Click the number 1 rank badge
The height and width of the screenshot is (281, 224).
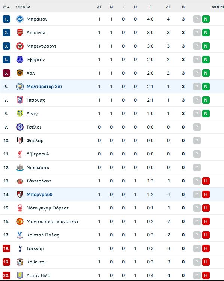[6, 19]
